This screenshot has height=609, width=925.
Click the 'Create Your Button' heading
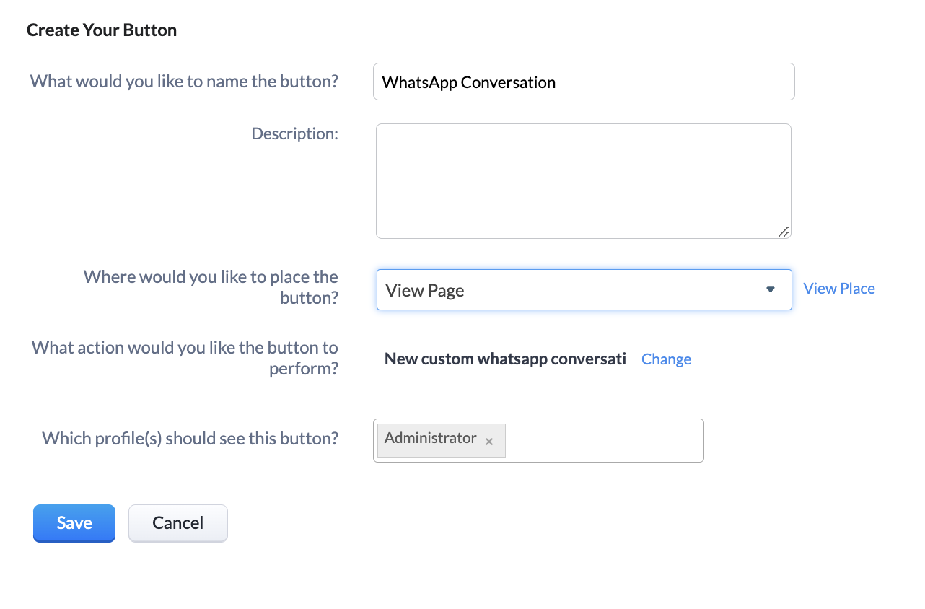point(102,30)
